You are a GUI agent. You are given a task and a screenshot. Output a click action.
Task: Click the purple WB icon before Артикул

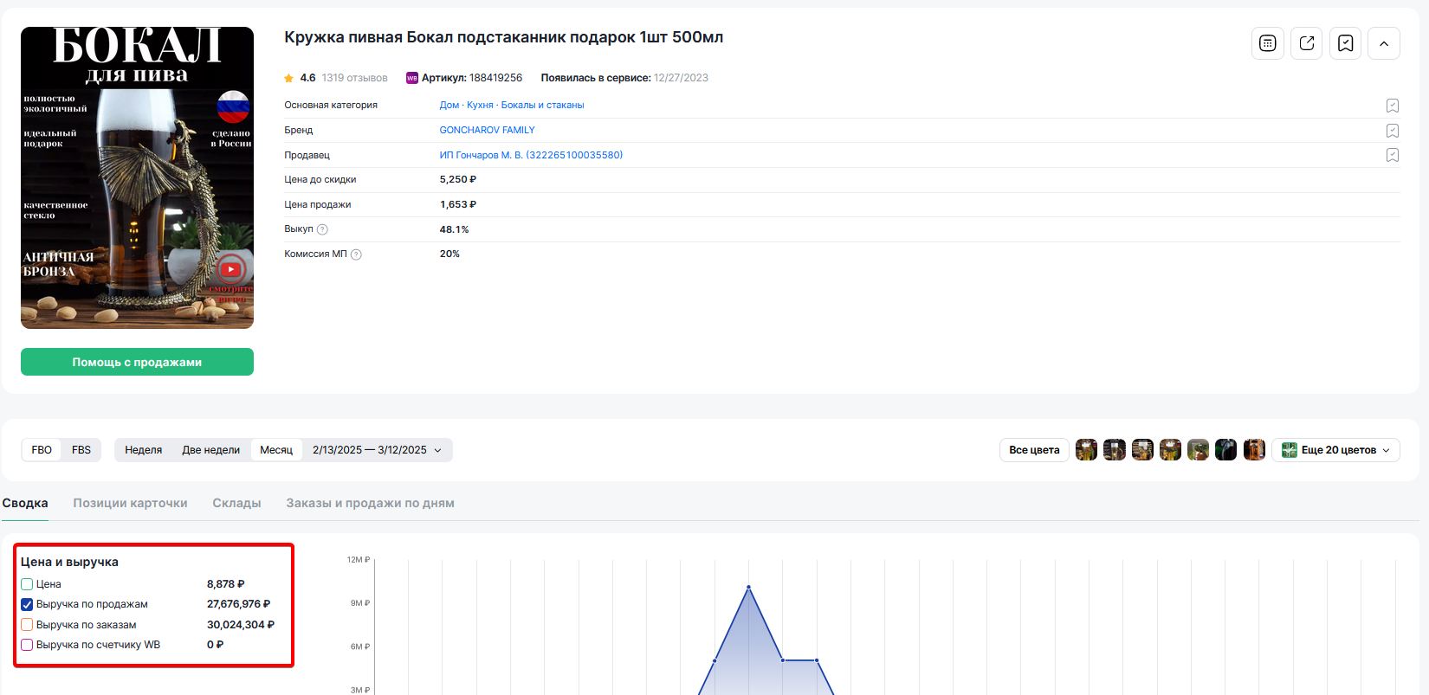tap(412, 78)
